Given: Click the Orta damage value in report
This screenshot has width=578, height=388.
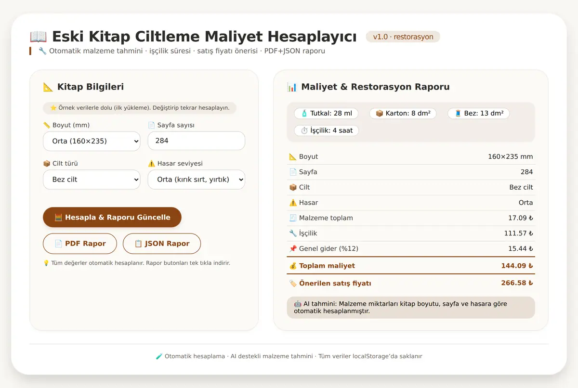Looking at the screenshot, I should coord(525,203).
